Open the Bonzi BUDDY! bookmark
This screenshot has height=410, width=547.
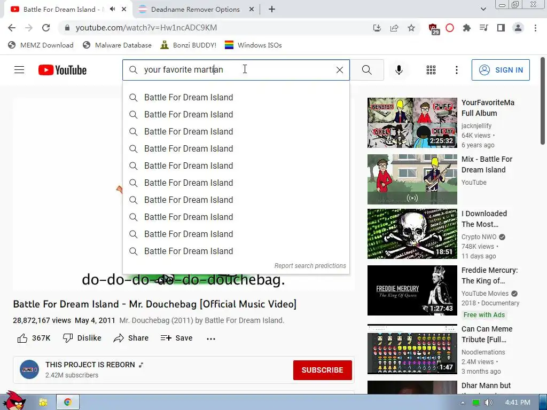click(x=189, y=45)
